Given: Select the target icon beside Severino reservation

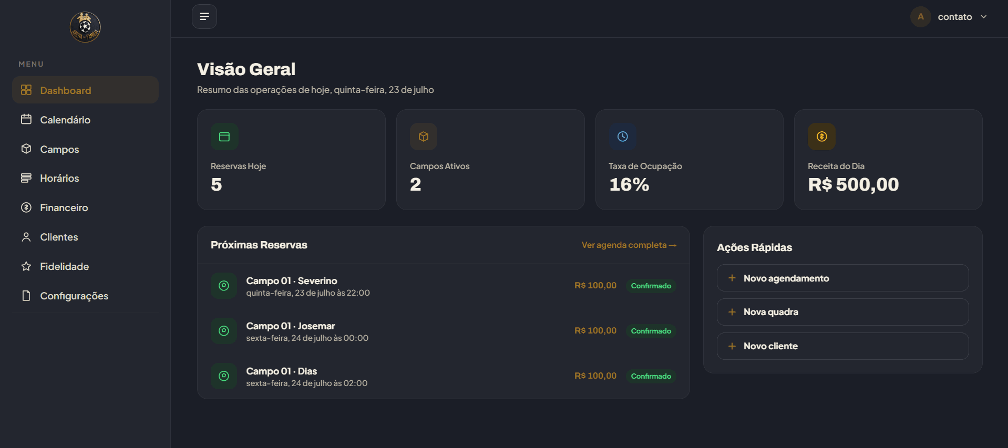Looking at the screenshot, I should (x=224, y=286).
